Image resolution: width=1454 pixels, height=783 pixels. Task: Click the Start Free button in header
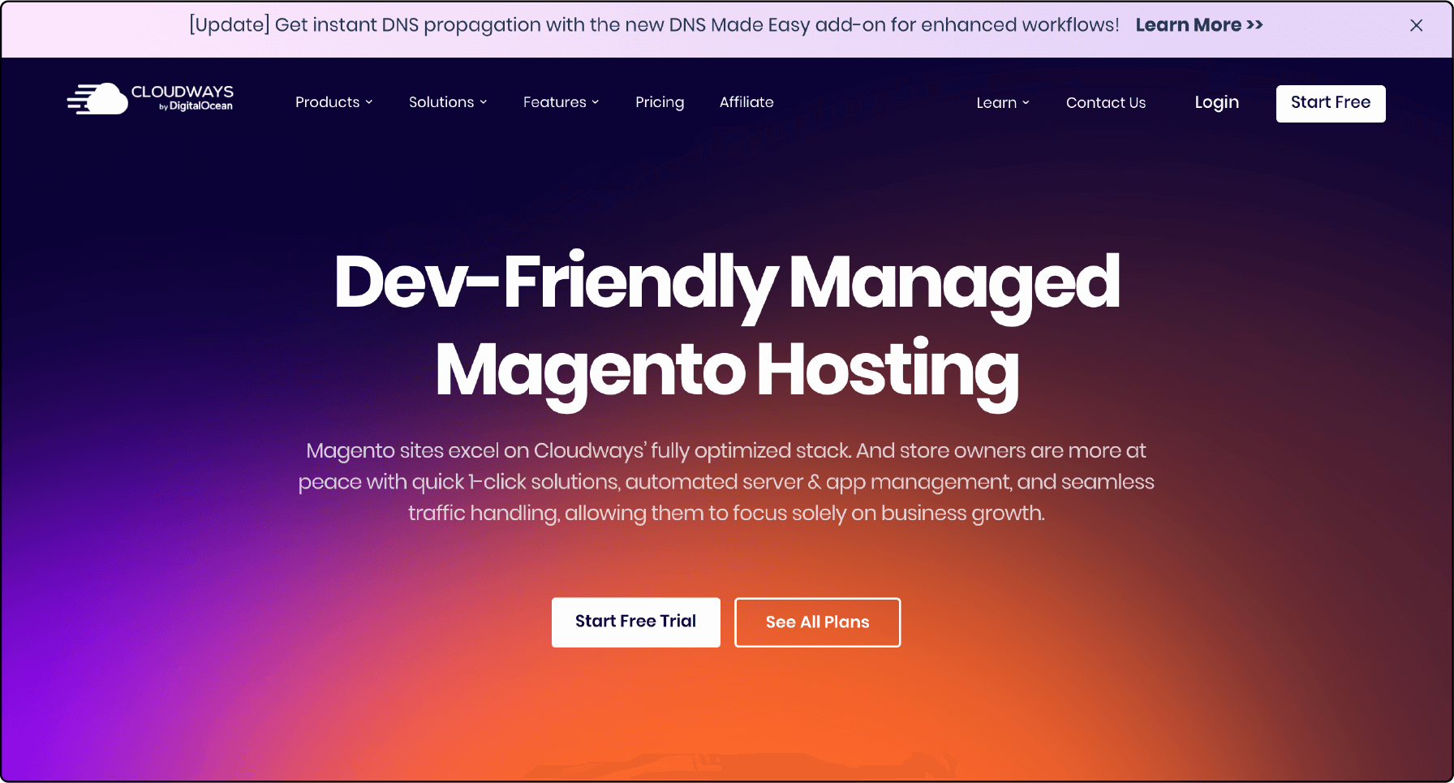tap(1331, 103)
